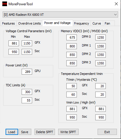Click Write SPPT button
Viewport: 121px width, 139px height.
coord(68,132)
